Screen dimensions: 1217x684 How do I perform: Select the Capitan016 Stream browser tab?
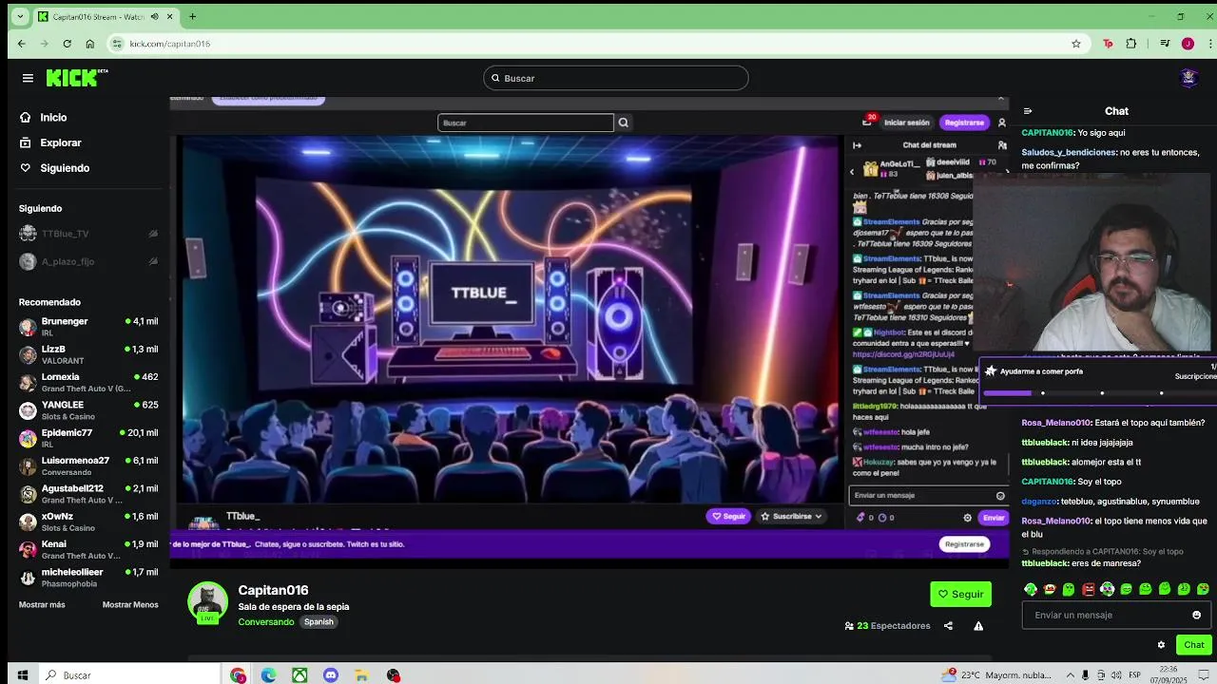click(x=106, y=16)
